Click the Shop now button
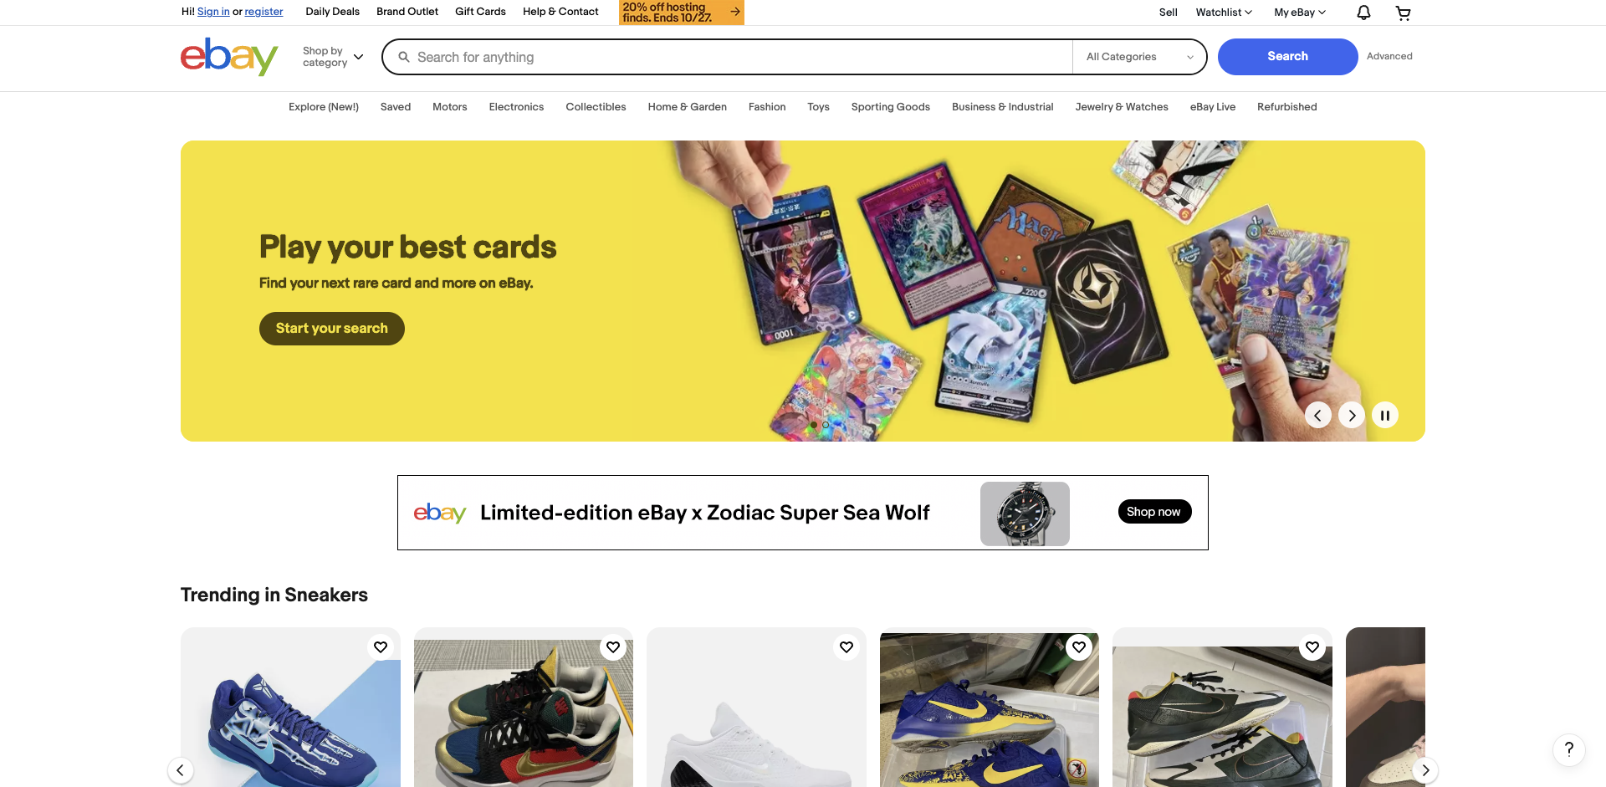Screen dimensions: 1606x787 click(x=1154, y=512)
